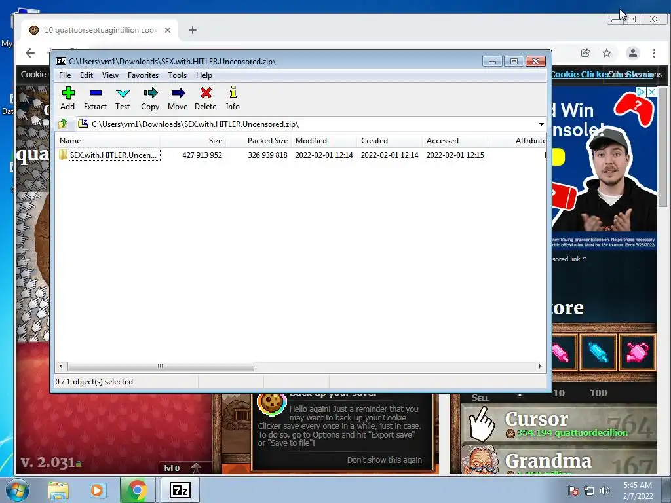Click the network tray icon
Viewport: 671px width, 503px height.
(x=589, y=491)
